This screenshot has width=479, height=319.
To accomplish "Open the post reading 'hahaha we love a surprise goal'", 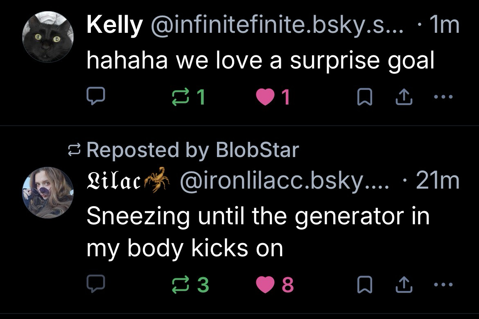I will [x=260, y=61].
